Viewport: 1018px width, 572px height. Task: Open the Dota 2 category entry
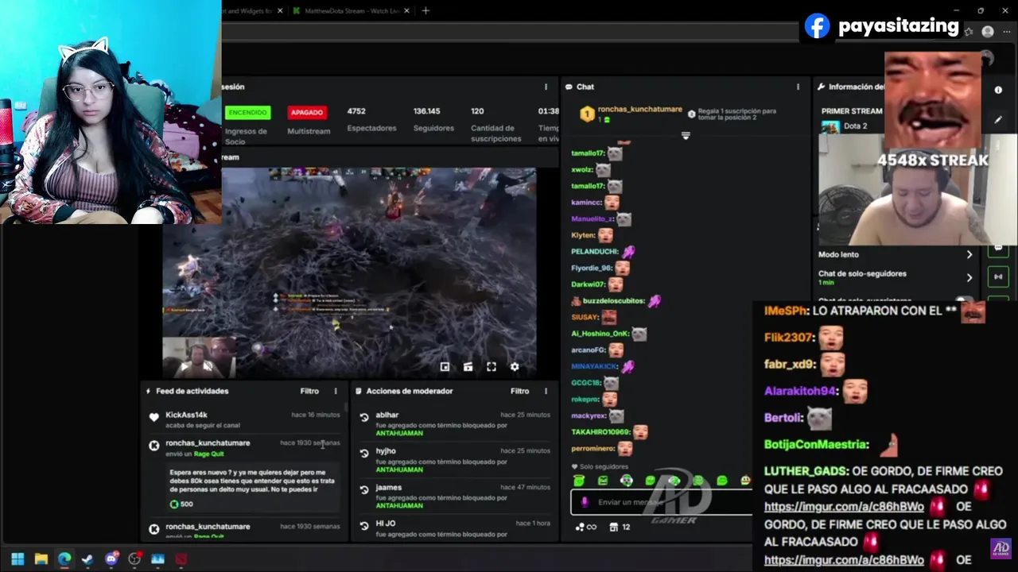[845, 126]
